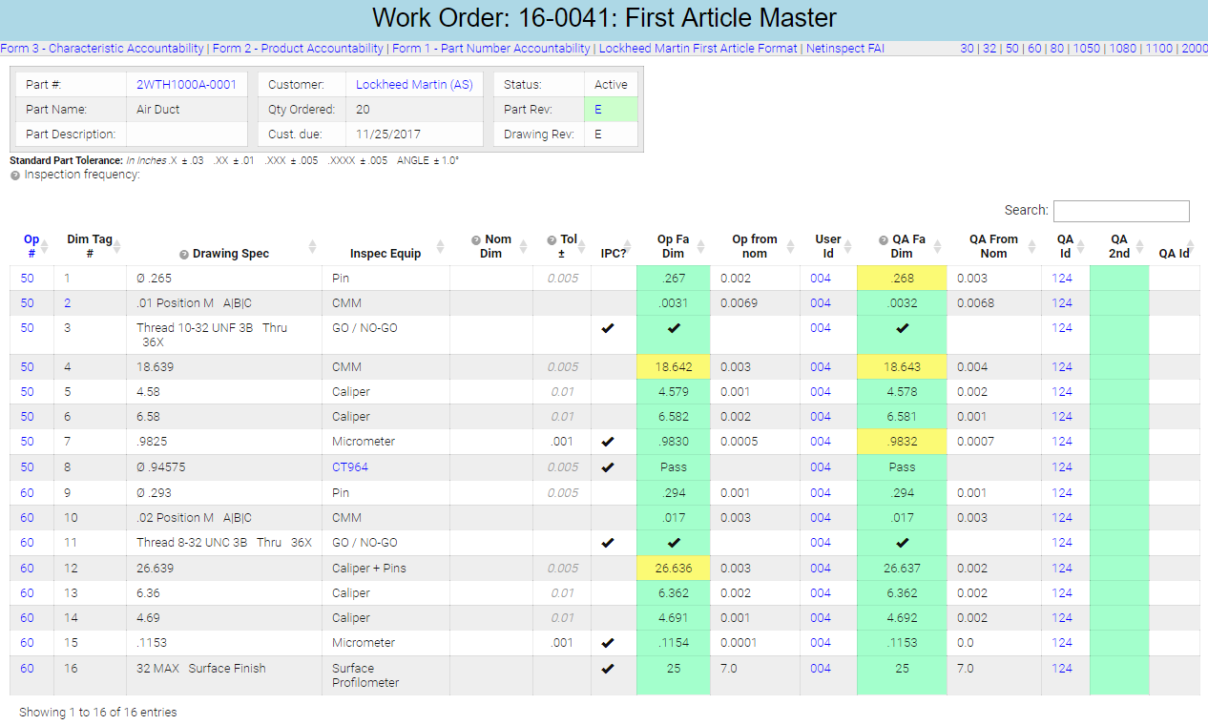The height and width of the screenshot is (725, 1208).
Task: Sort using Op from nom column arrows
Action: click(x=792, y=246)
